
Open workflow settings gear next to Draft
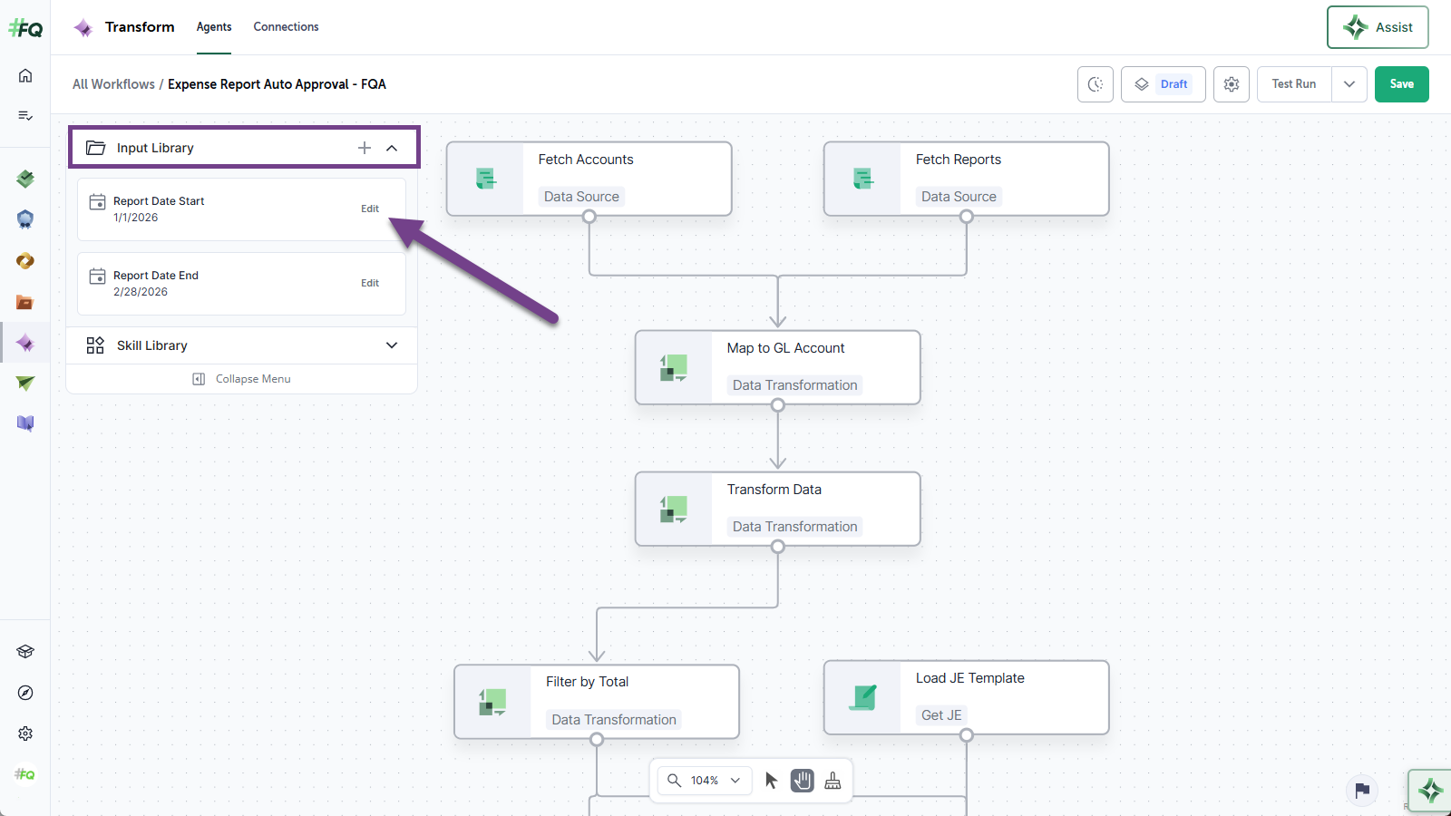[1232, 84]
